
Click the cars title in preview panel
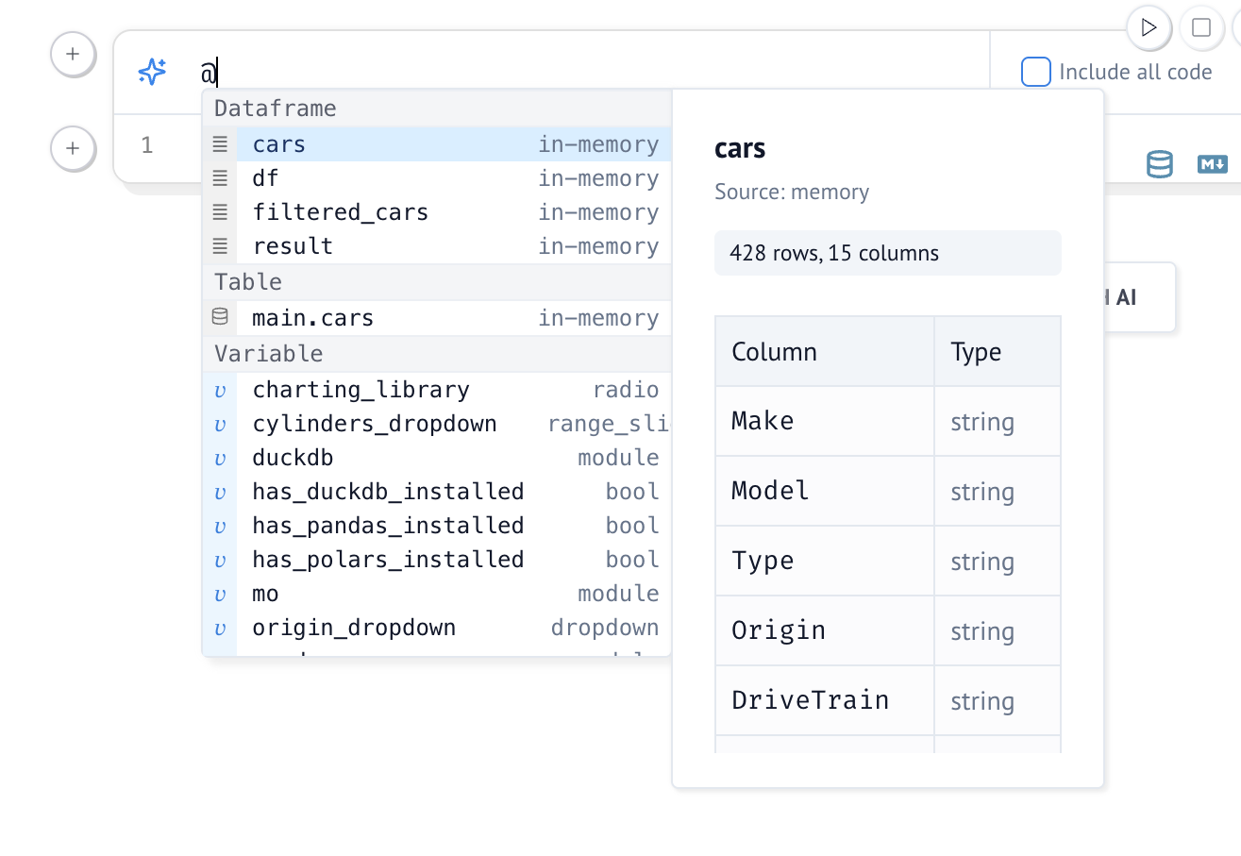[x=740, y=148]
